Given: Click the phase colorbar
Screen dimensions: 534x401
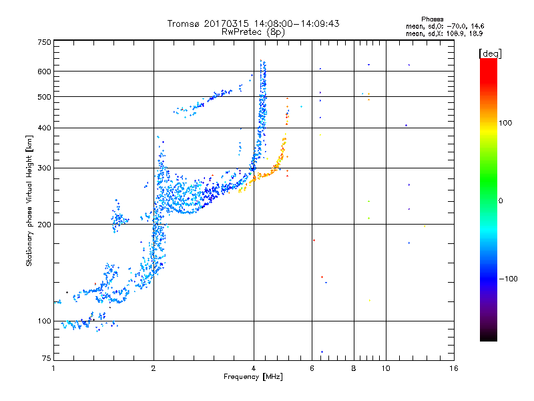Looking at the screenshot, I should click(x=489, y=199).
